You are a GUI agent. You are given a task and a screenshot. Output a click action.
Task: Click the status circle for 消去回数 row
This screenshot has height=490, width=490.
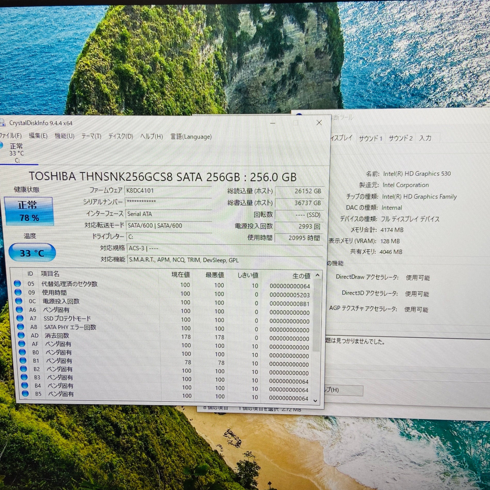21,335
